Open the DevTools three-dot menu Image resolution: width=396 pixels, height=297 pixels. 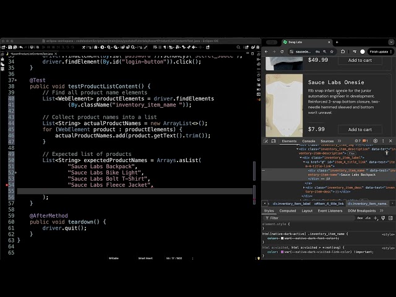pos(383,141)
